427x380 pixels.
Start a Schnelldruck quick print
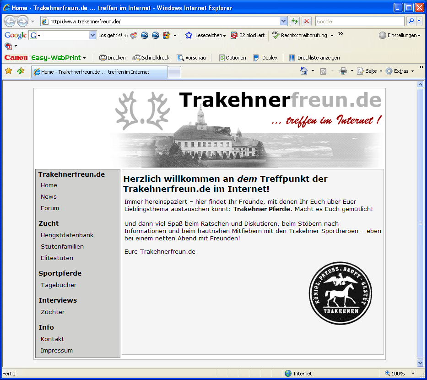click(151, 58)
